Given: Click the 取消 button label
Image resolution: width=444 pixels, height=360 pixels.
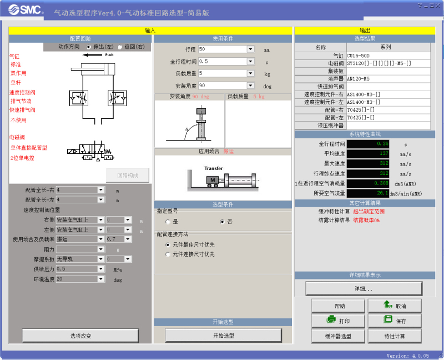Looking at the screenshot, I should [401, 306].
